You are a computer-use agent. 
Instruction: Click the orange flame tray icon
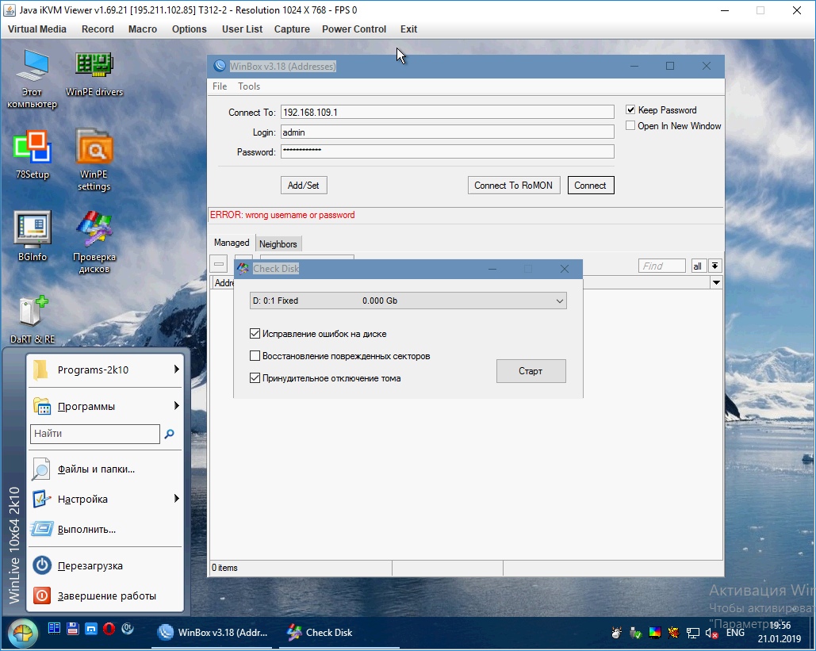tap(673, 633)
